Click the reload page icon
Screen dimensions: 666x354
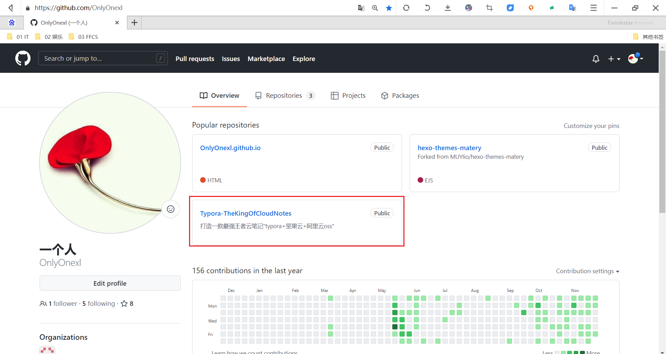[427, 8]
